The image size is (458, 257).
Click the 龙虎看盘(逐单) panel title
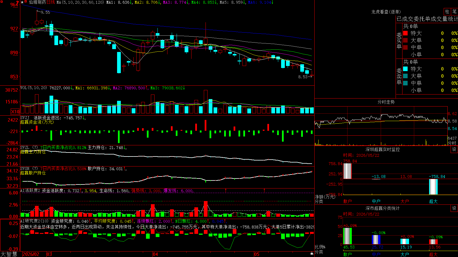coord(386,12)
